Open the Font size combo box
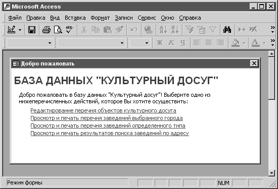 tap(140, 43)
